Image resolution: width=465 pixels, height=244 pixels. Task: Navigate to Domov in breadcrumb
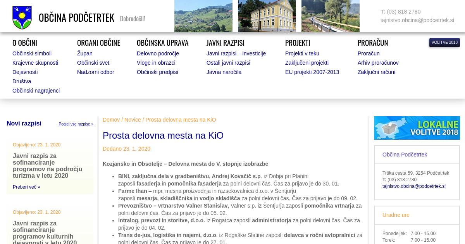111,120
